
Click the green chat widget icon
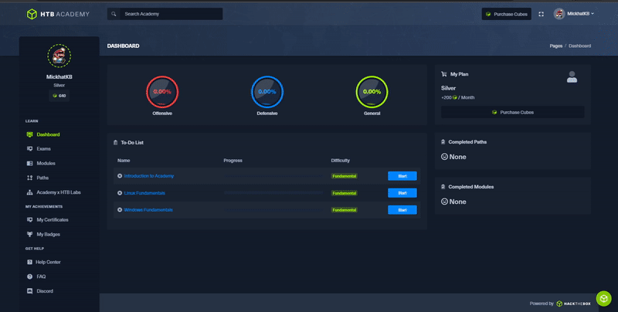tap(603, 298)
